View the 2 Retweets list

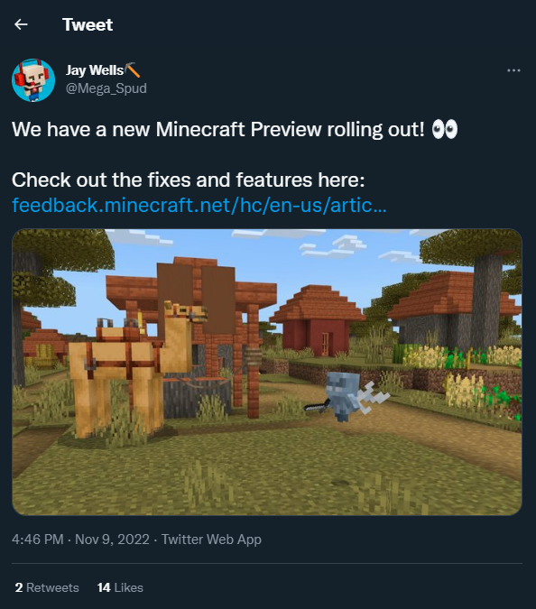(47, 587)
